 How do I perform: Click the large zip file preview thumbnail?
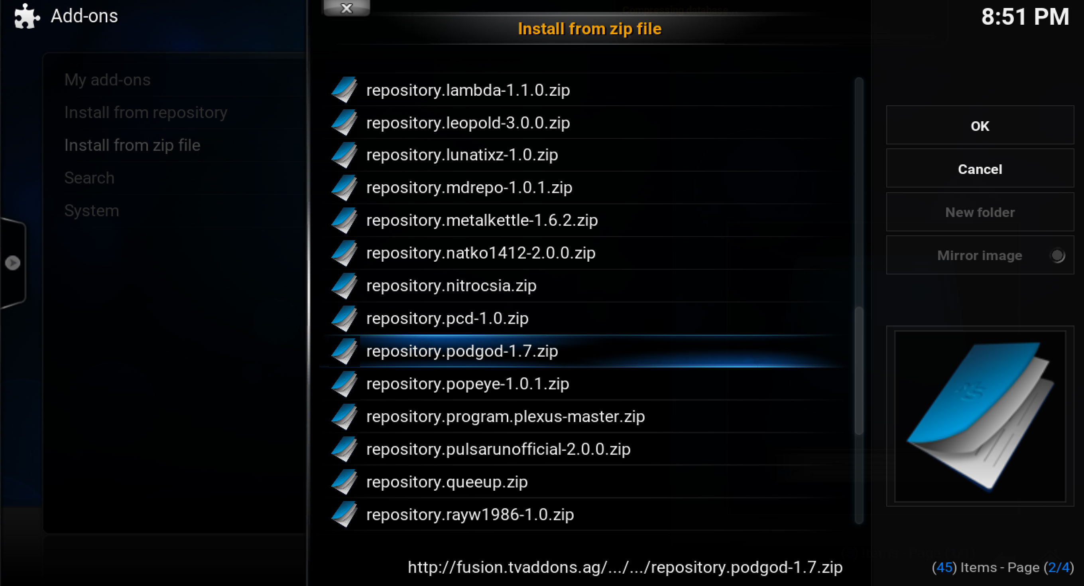[980, 416]
